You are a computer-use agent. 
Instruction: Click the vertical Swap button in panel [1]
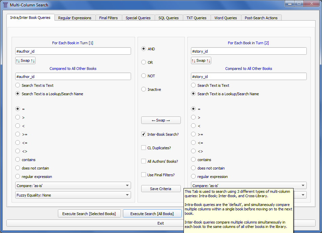click(x=25, y=60)
